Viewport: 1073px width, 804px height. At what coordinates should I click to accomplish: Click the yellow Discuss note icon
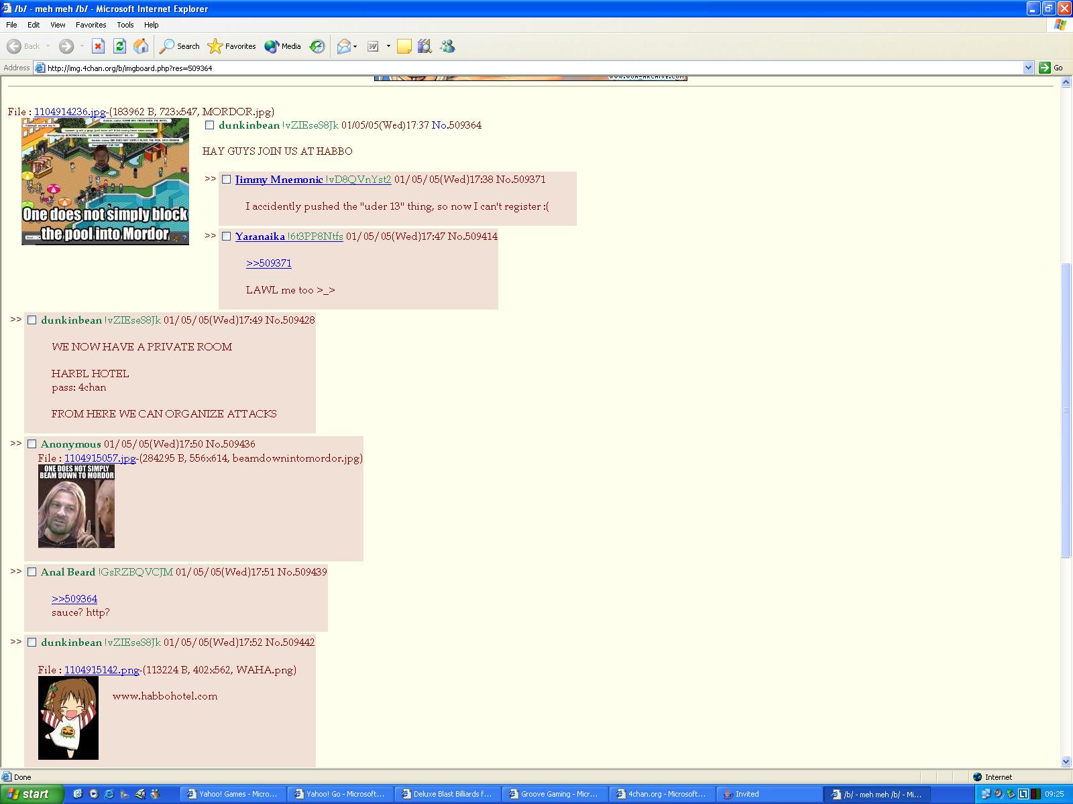pos(404,46)
